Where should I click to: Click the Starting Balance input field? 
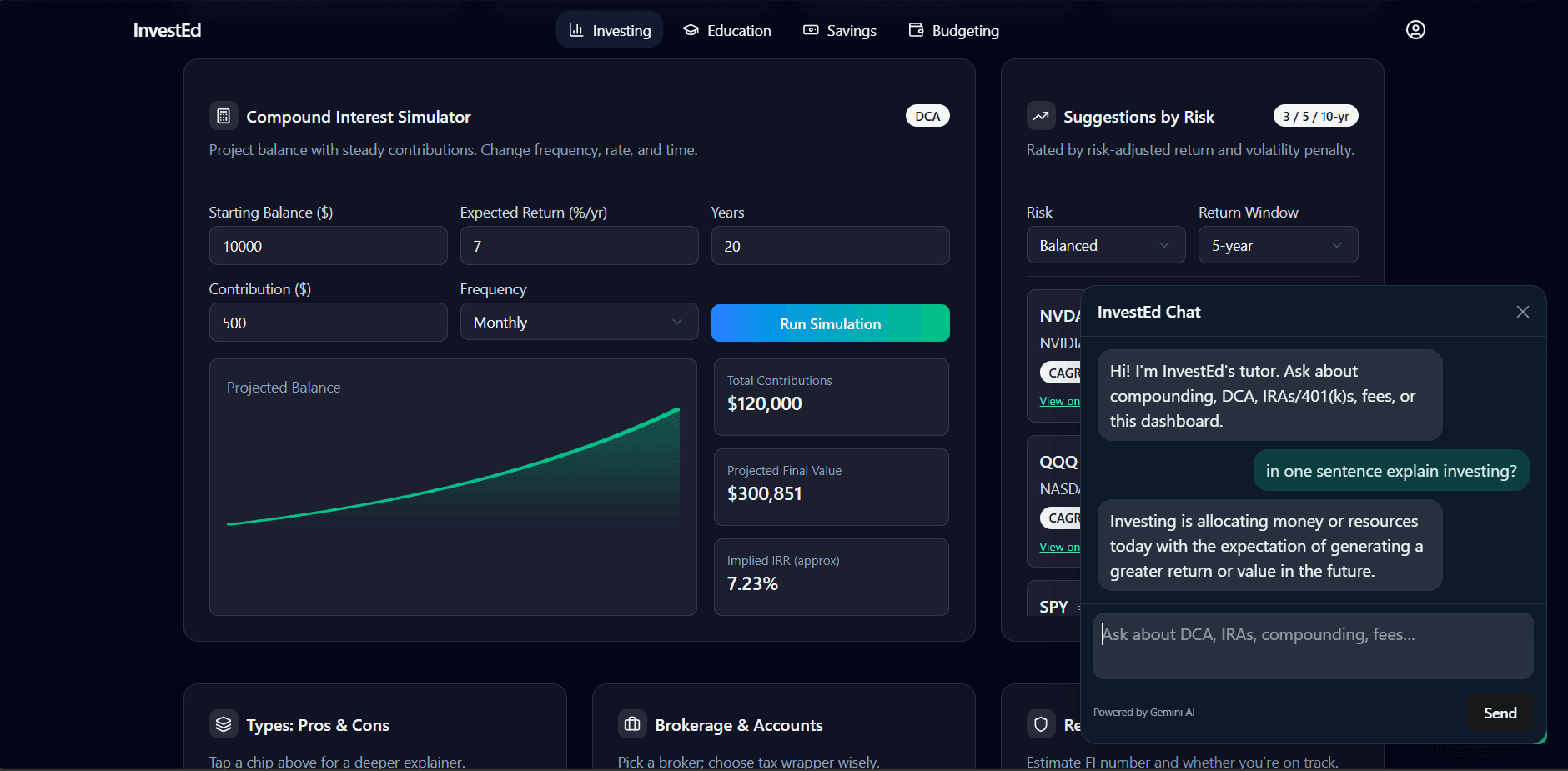tap(328, 247)
